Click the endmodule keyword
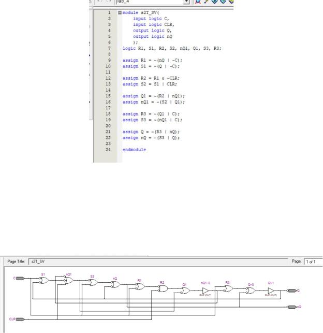This screenshot has height=333, width=323. pos(134,150)
